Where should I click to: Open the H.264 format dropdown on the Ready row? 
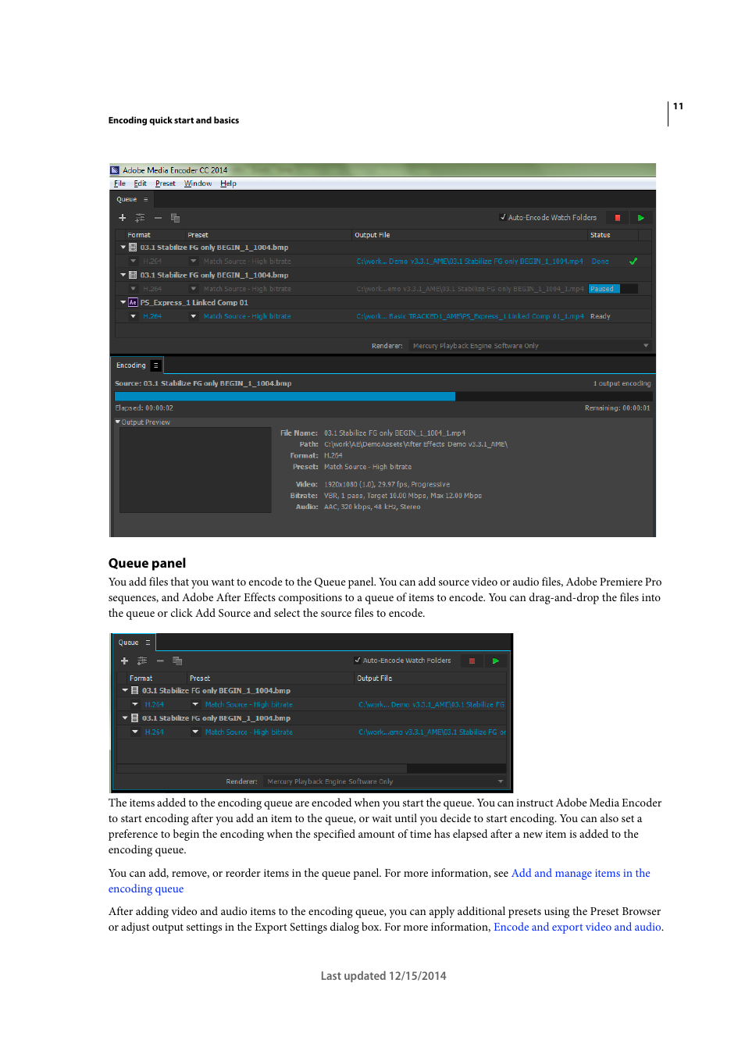(134, 316)
